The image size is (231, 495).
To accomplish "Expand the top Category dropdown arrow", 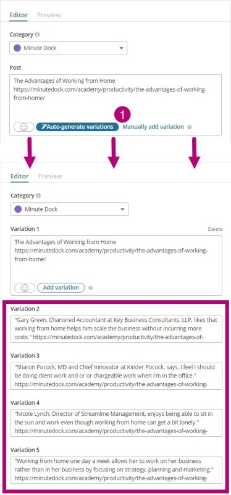I will coord(121,48).
